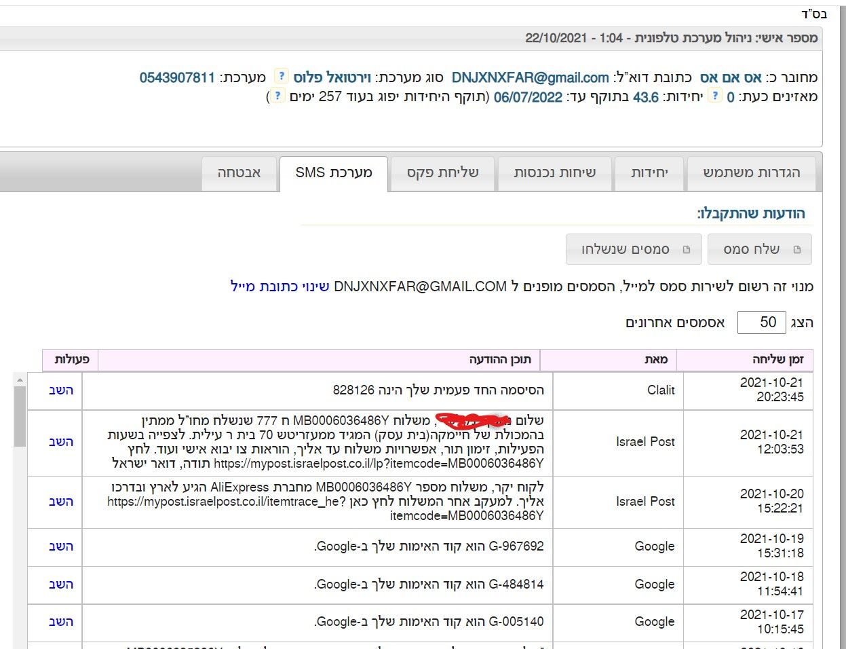Click the messages table scrollbar thumb
846x649 pixels.
pyautogui.click(x=19, y=416)
